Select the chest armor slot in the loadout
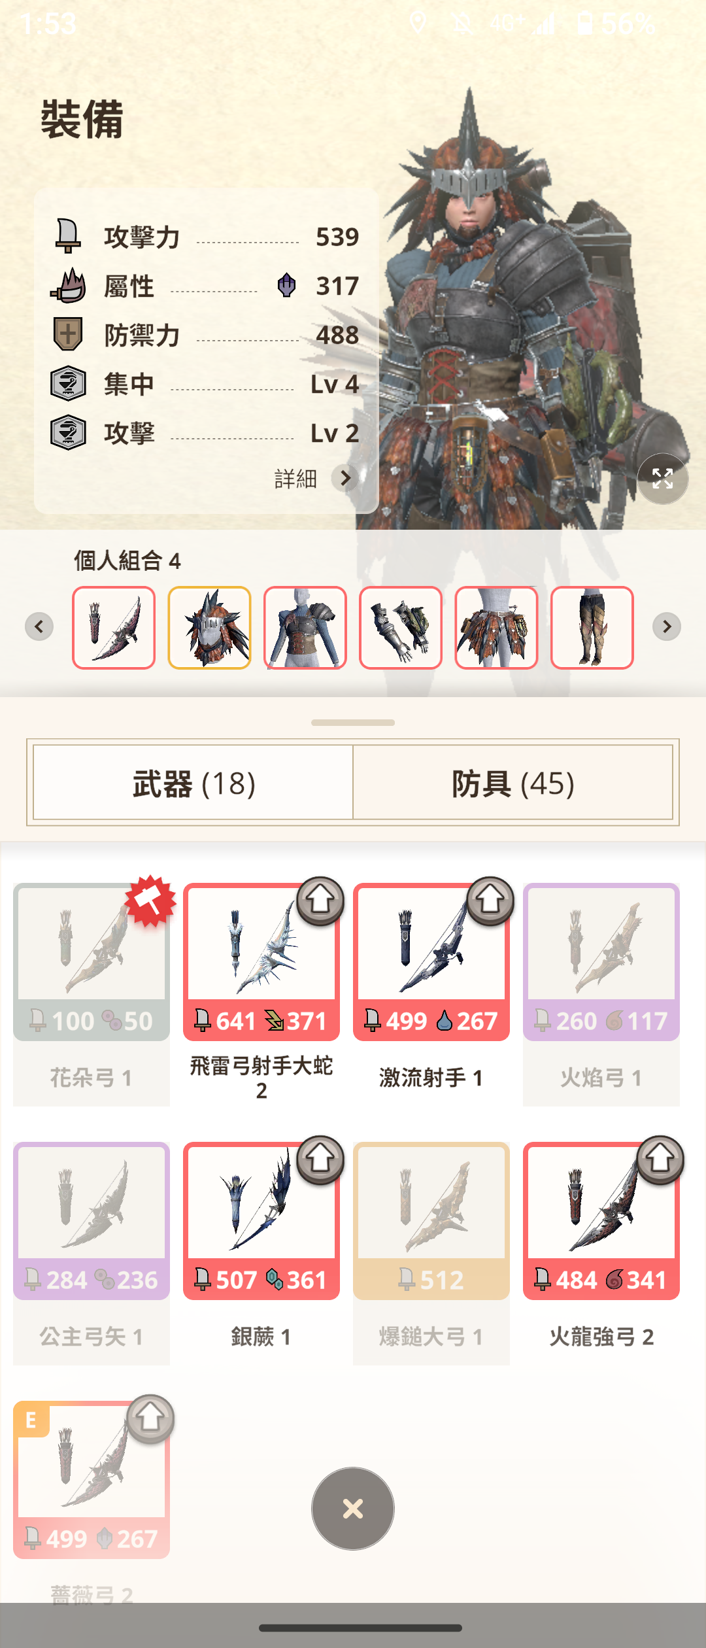The image size is (706, 1648). (305, 628)
